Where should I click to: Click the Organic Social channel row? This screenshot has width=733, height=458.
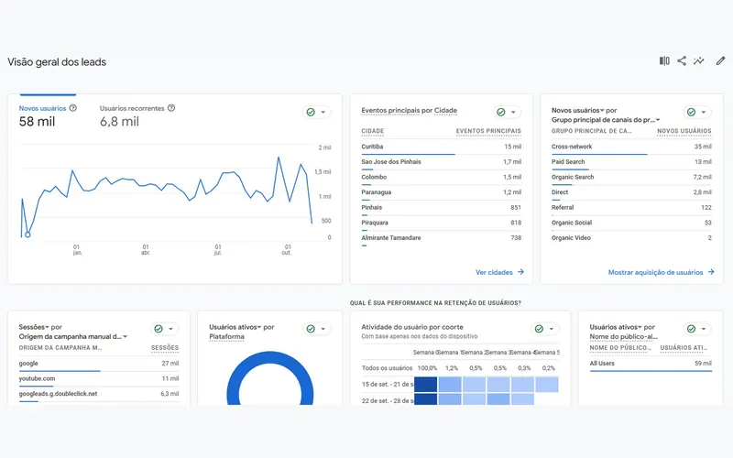(x=631, y=223)
